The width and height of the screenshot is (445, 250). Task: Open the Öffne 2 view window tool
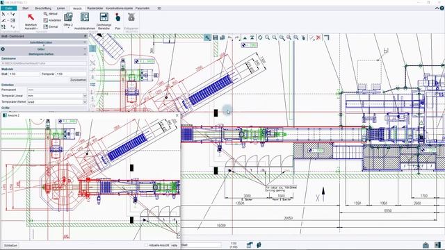point(68,20)
